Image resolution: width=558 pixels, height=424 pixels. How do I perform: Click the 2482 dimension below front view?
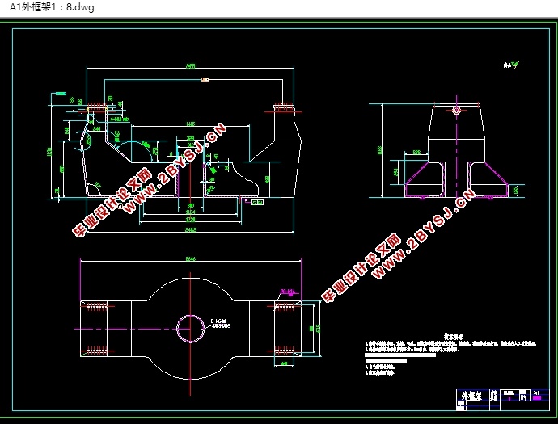pyautogui.click(x=190, y=229)
